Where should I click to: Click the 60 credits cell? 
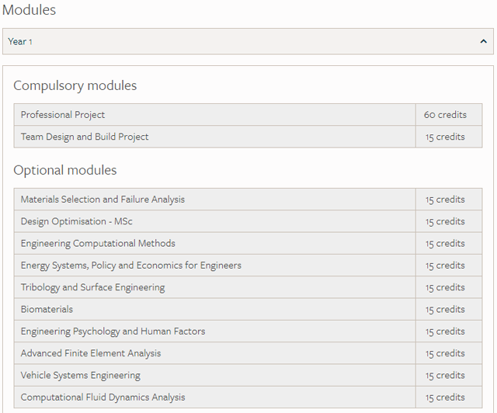[449, 114]
